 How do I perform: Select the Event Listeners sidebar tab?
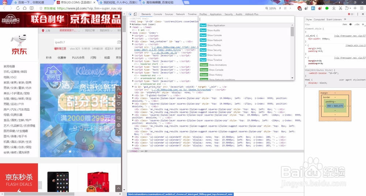click(x=334, y=20)
